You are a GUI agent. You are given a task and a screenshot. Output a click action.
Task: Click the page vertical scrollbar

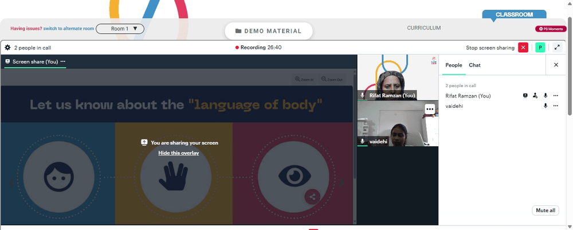click(570, 66)
